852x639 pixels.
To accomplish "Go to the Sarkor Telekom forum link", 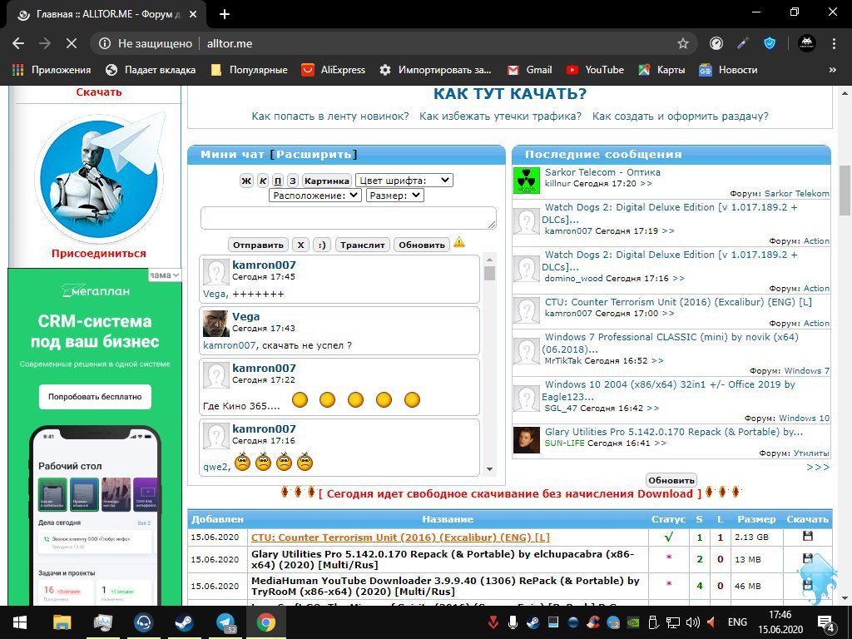I will click(x=796, y=193).
